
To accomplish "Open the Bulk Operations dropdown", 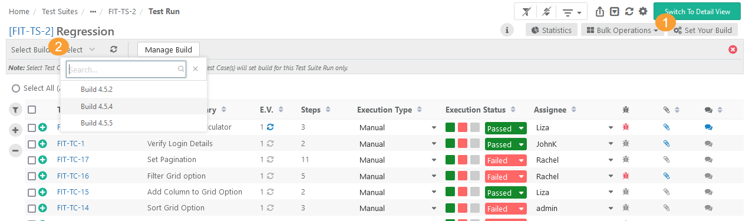I will tap(622, 30).
